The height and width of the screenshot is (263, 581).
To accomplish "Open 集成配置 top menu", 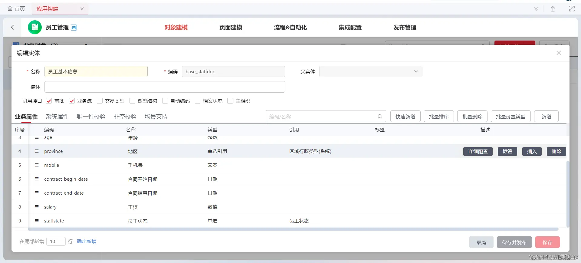I will click(x=350, y=28).
